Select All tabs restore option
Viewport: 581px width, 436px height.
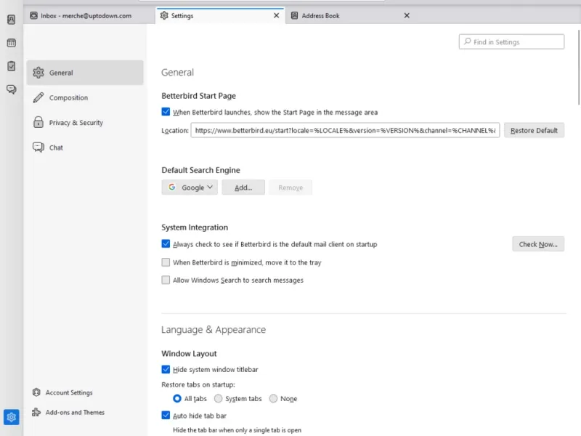coord(177,398)
